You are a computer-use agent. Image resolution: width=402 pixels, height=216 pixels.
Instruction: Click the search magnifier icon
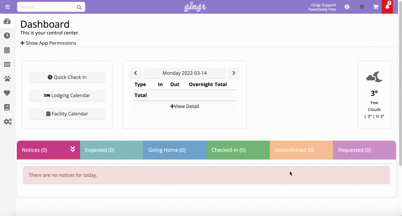tap(79, 7)
